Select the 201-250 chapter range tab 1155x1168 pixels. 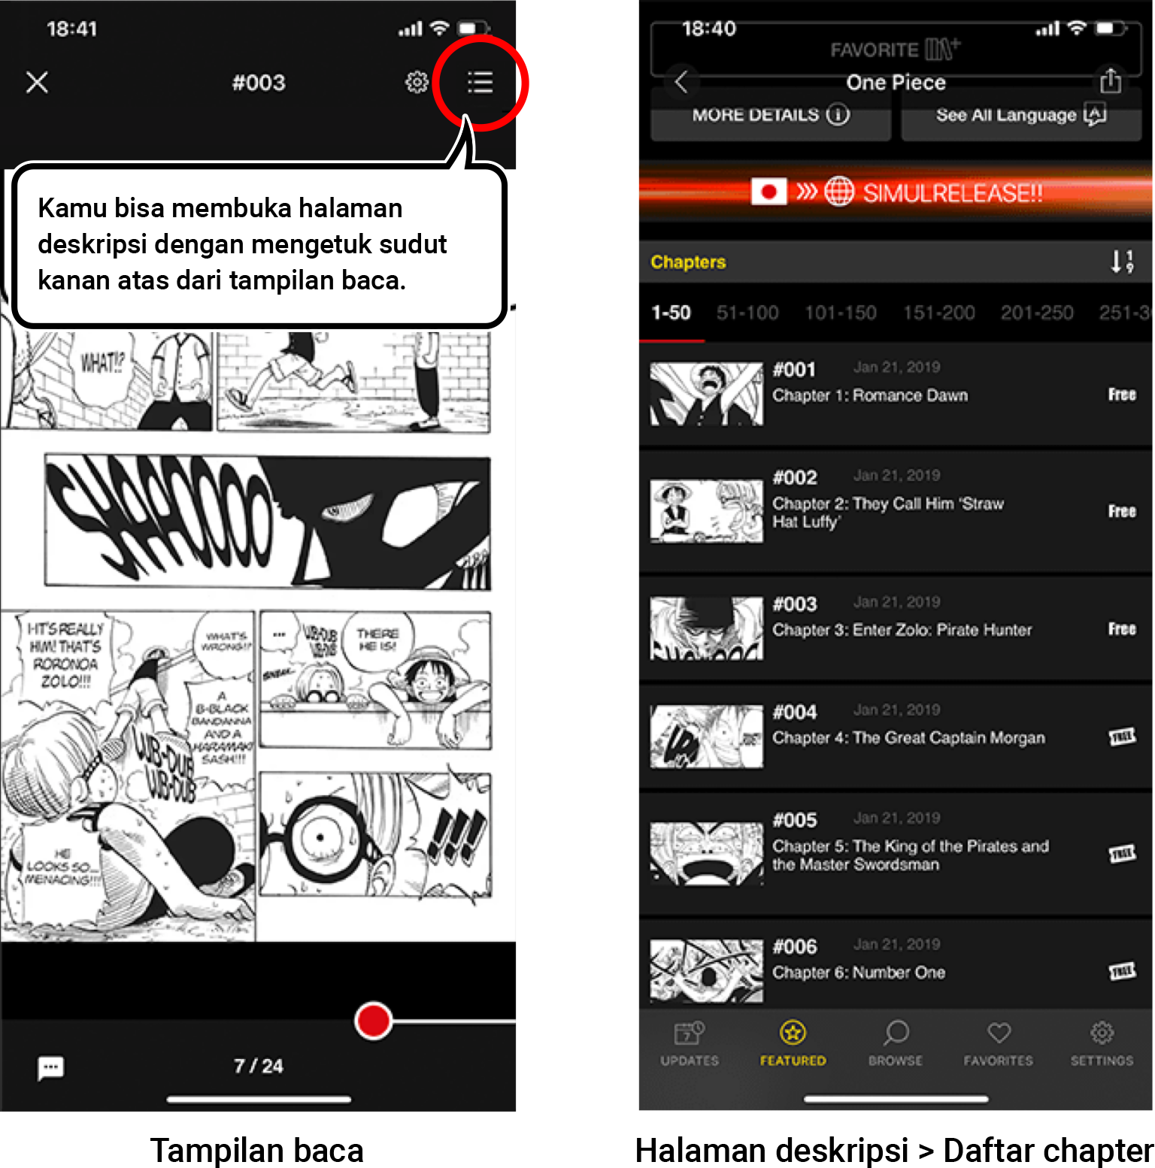point(1036,313)
